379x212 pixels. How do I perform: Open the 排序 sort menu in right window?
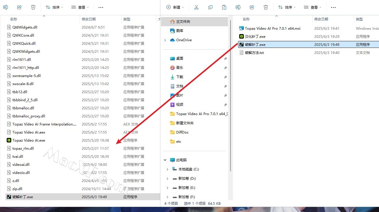pos(287,7)
